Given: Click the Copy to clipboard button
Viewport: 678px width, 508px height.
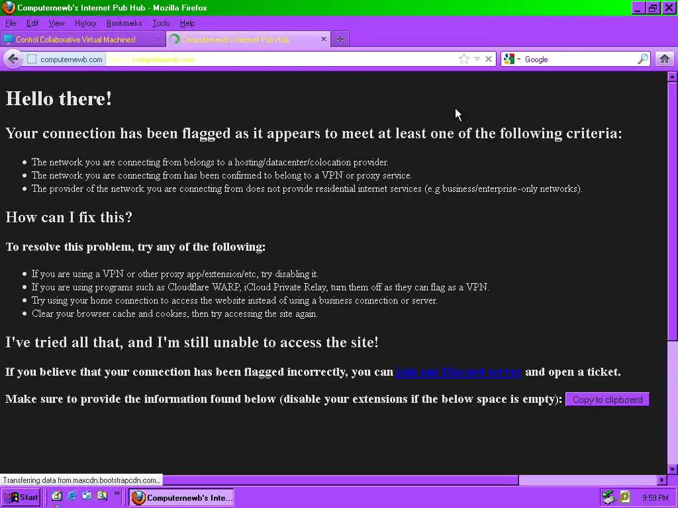Looking at the screenshot, I should pyautogui.click(x=607, y=400).
